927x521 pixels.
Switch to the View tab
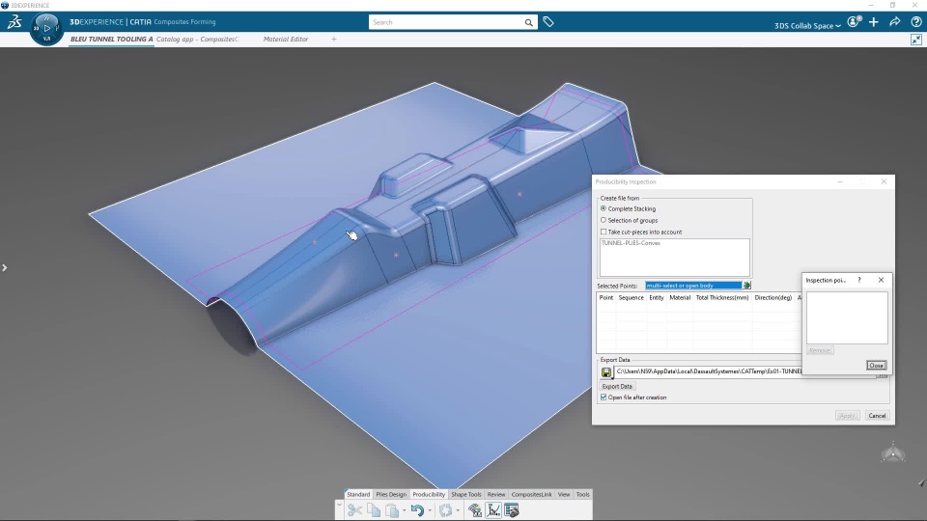tap(564, 494)
